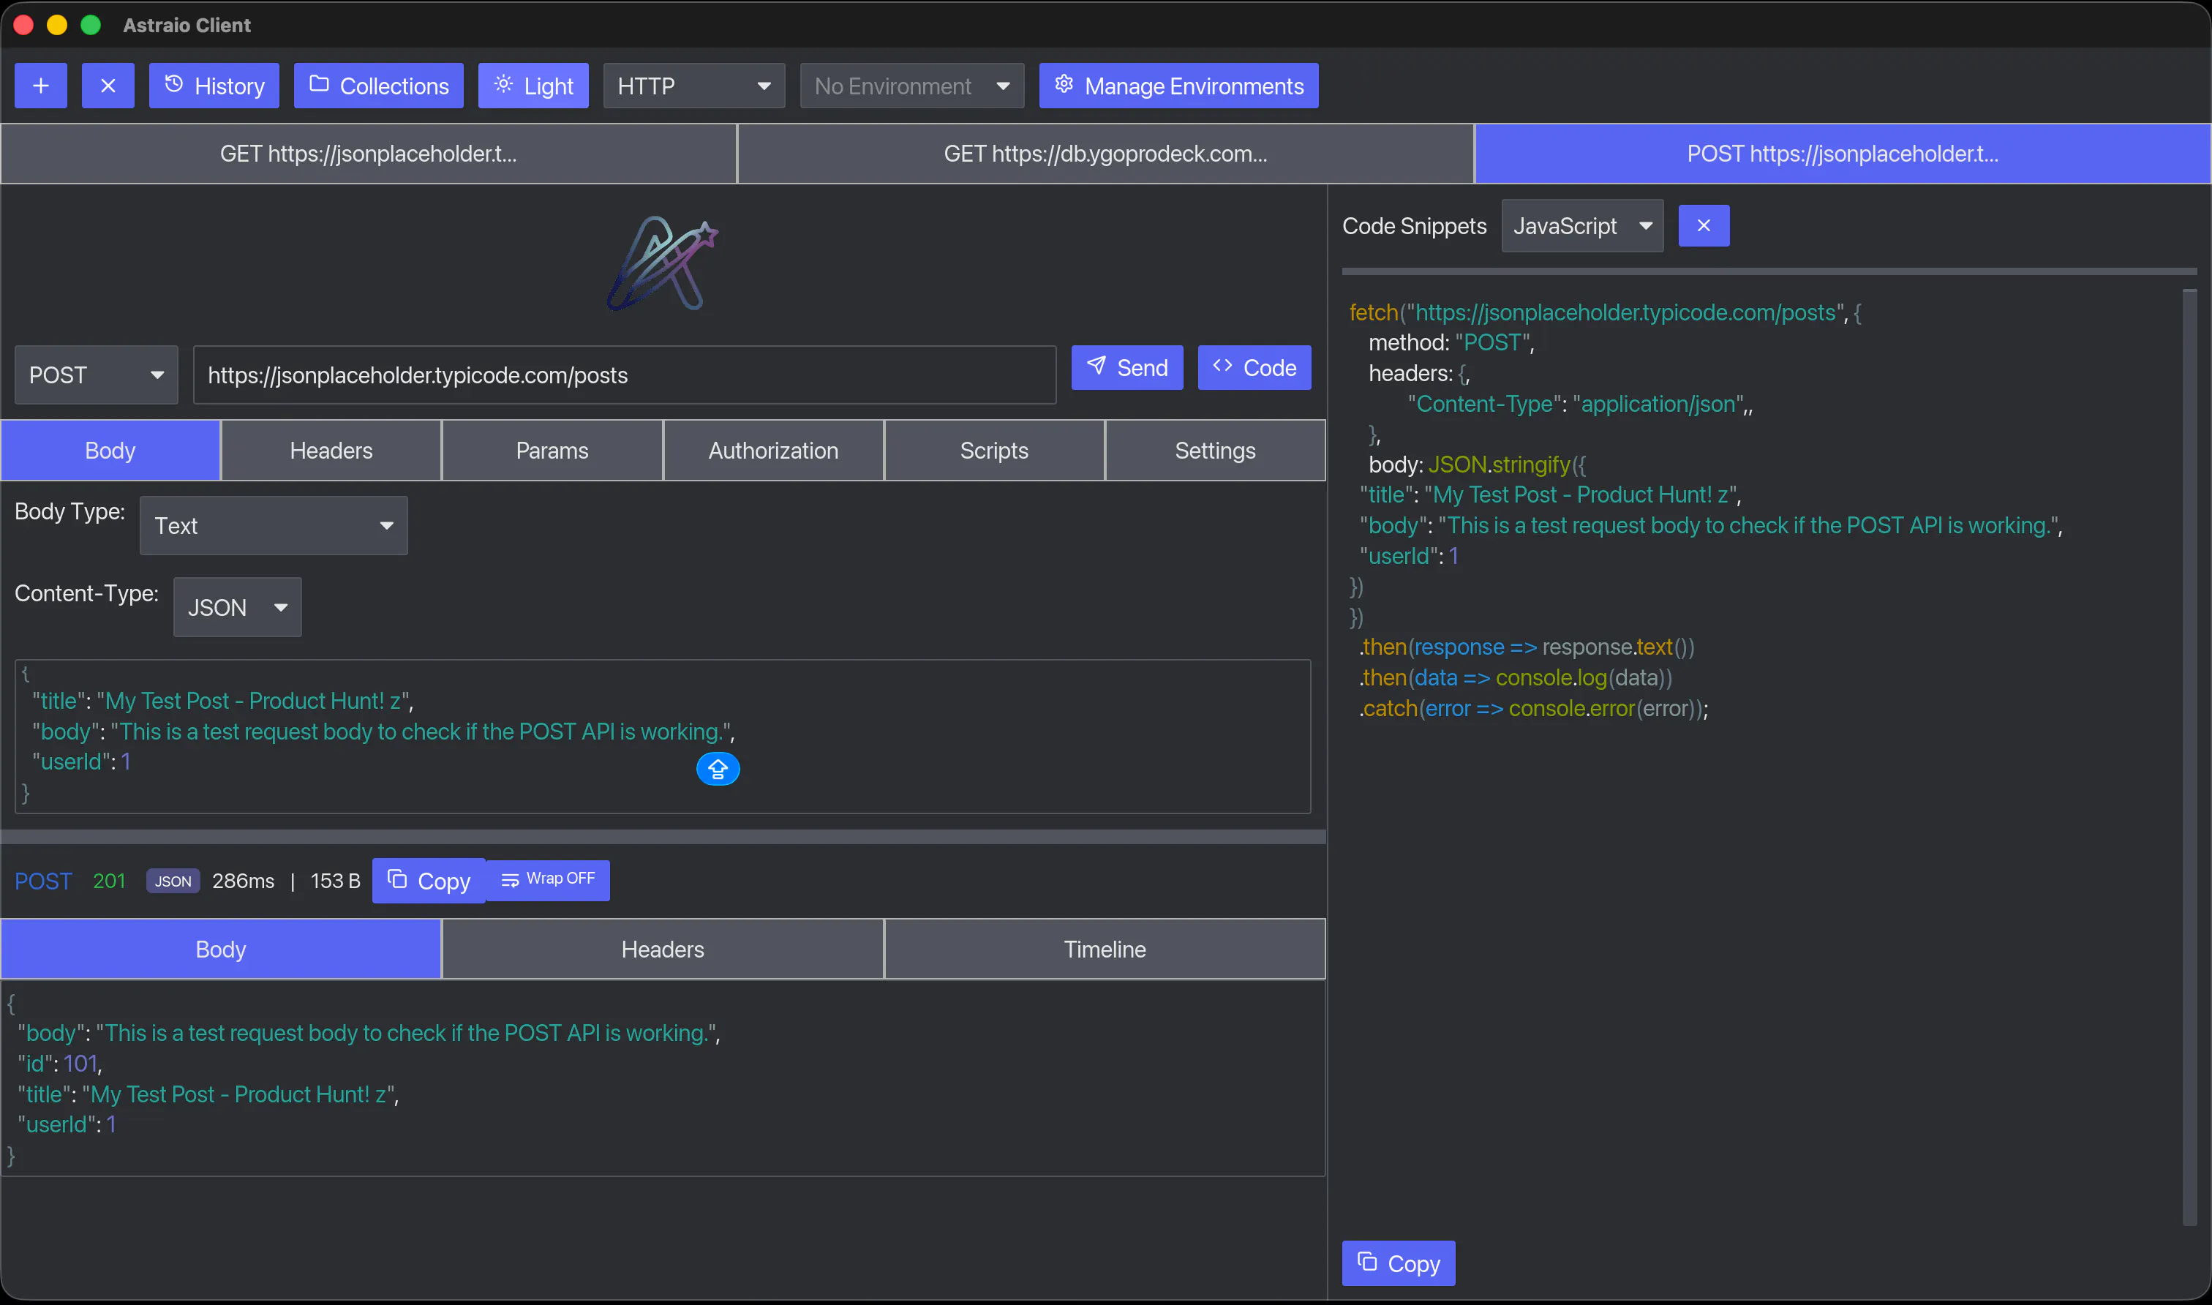
Task: Click the folder icon on Collections
Action: click(319, 83)
